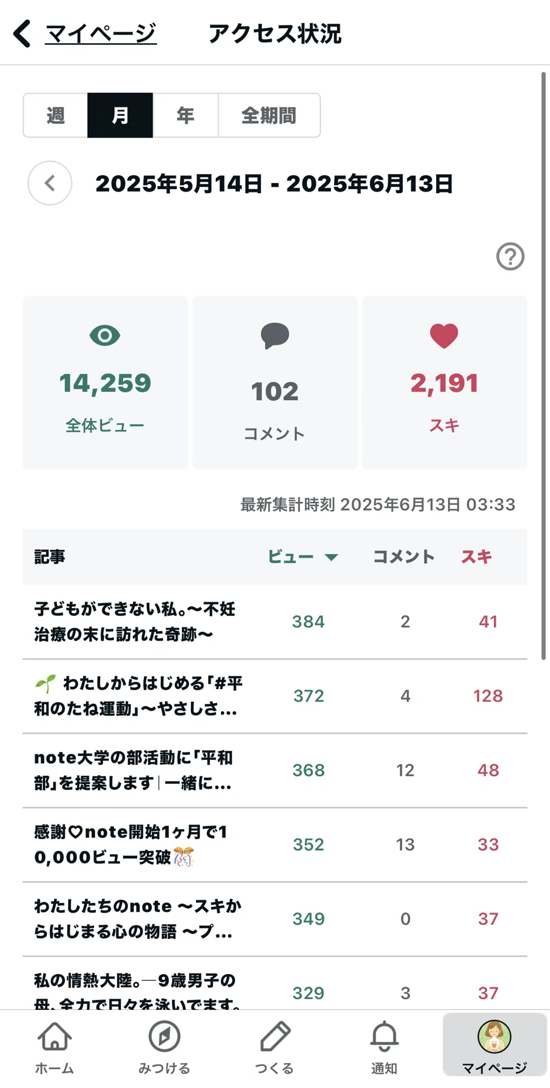550x1088 pixels.
Task: Tap the つくる pencil icon
Action: pos(275,1036)
